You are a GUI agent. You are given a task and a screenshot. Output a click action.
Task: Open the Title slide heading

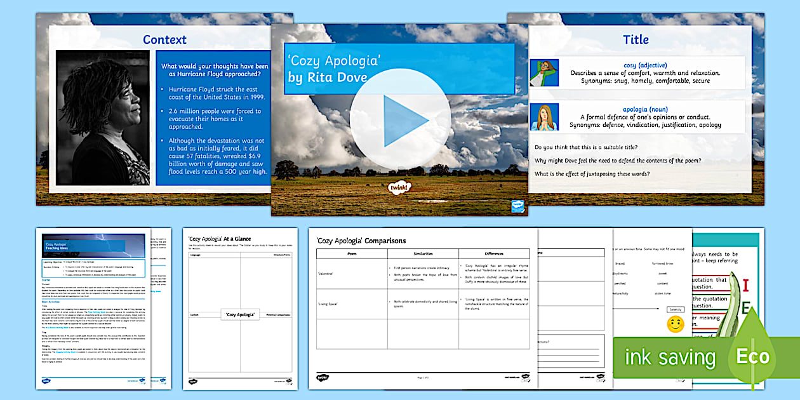[x=636, y=39]
